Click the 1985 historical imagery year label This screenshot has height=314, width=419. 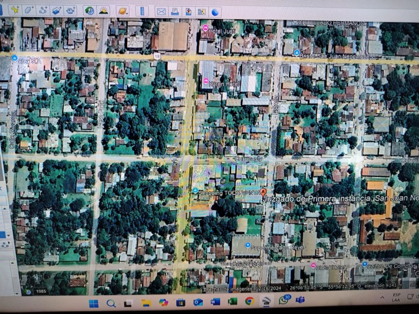pos(41,291)
